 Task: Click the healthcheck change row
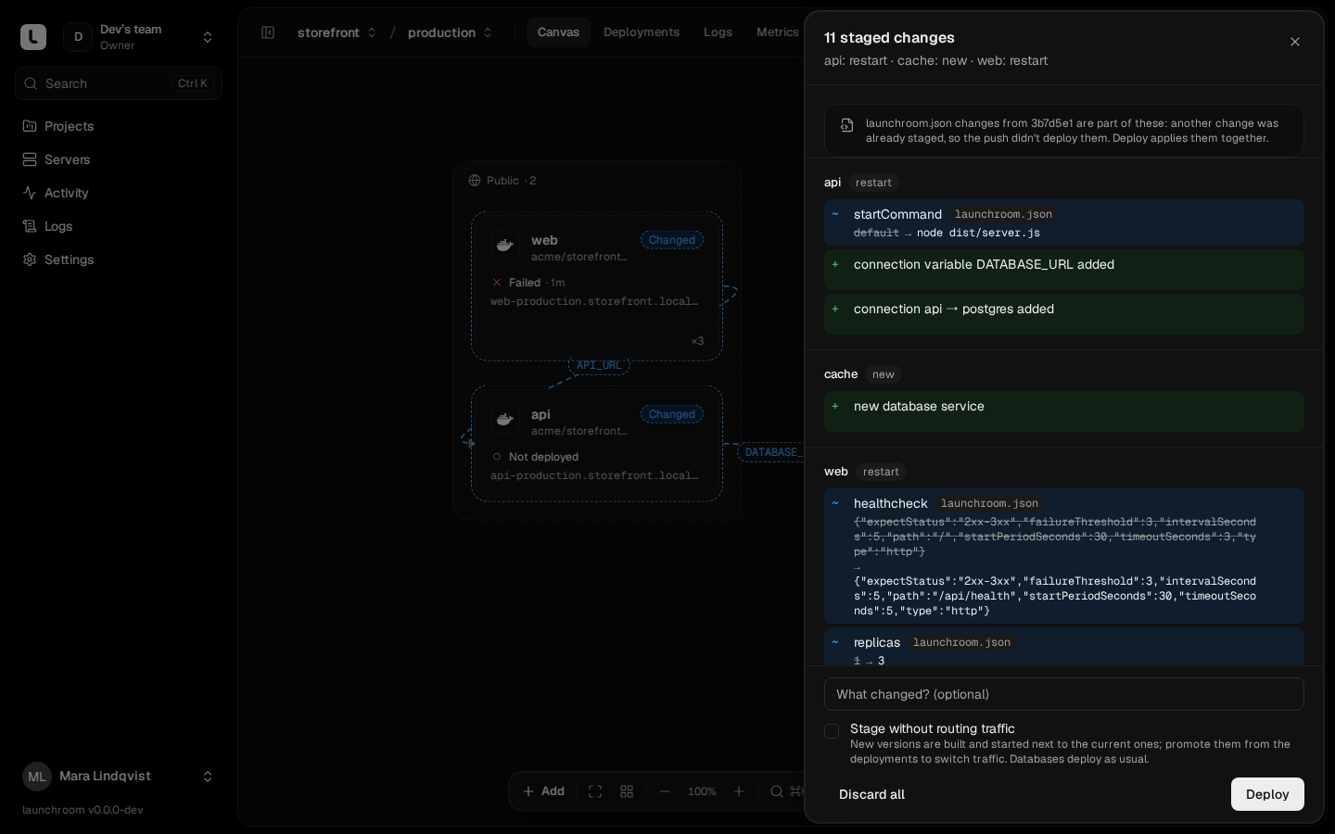[x=1064, y=556]
